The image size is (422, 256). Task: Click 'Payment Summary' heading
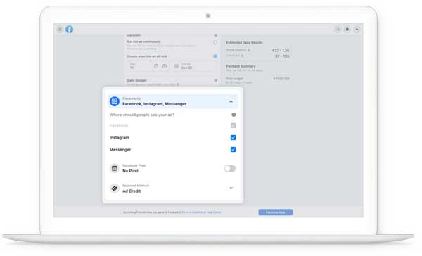(241, 66)
